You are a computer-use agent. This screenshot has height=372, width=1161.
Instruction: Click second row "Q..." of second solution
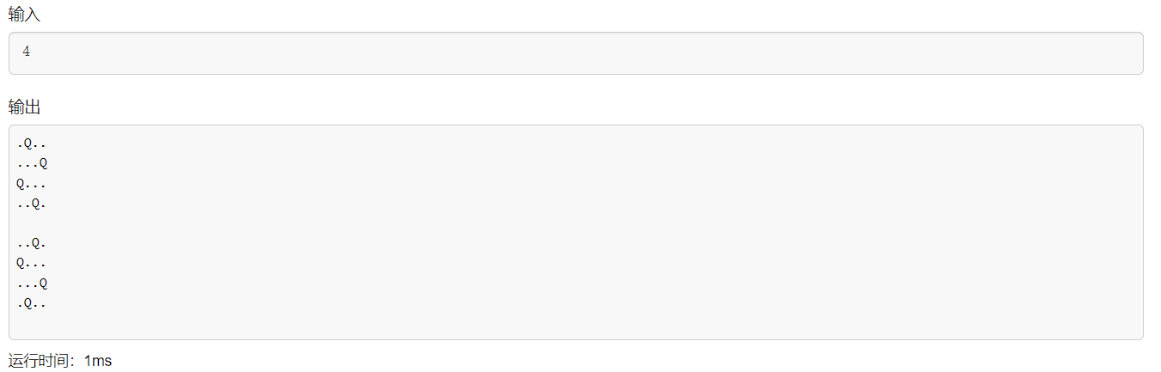coord(31,263)
